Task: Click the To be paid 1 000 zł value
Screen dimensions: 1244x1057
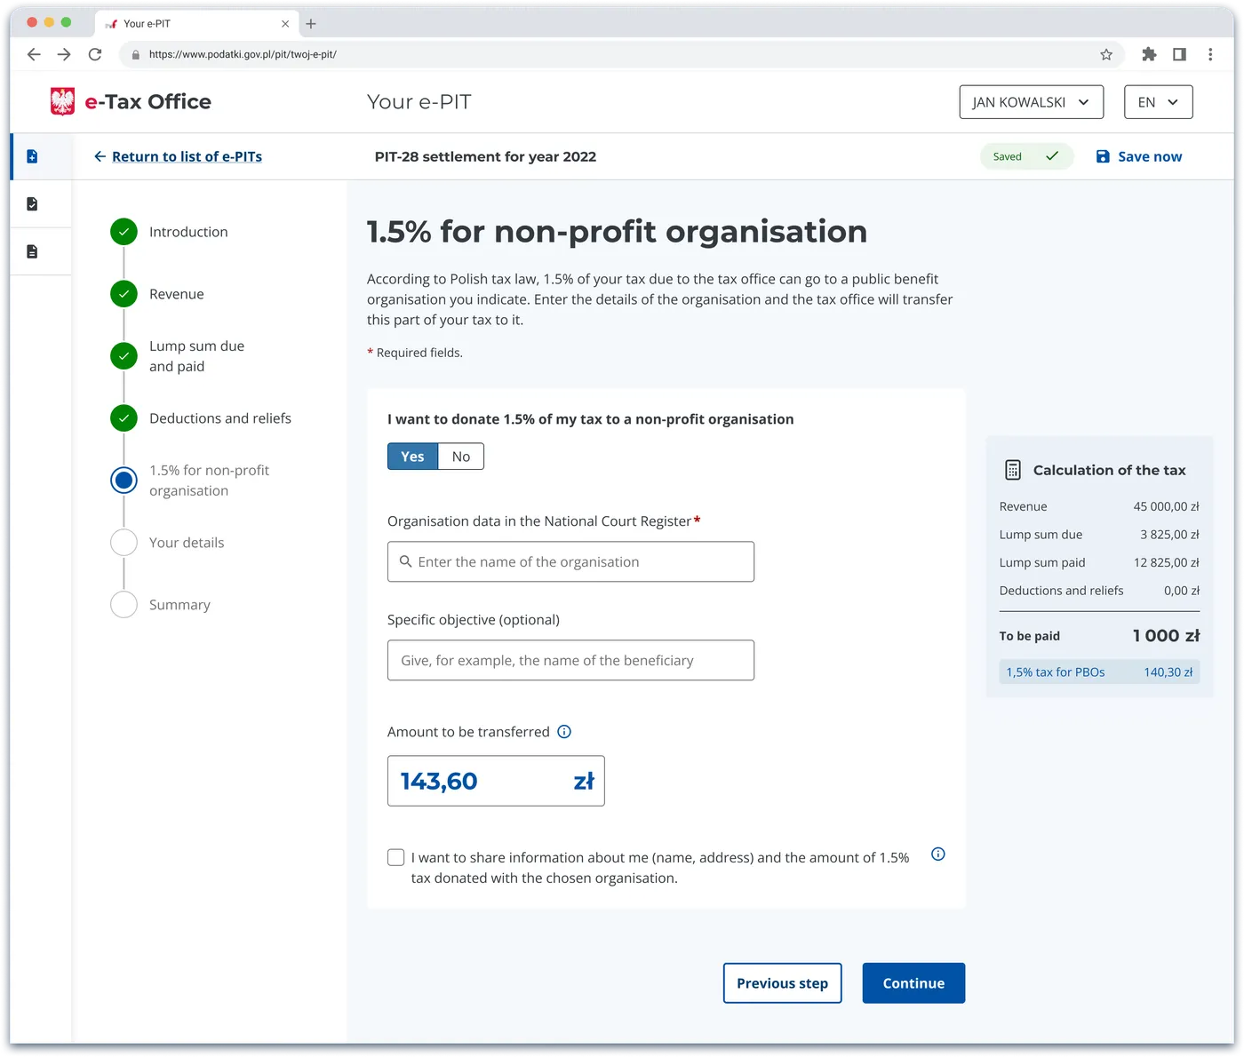Action: [1166, 636]
